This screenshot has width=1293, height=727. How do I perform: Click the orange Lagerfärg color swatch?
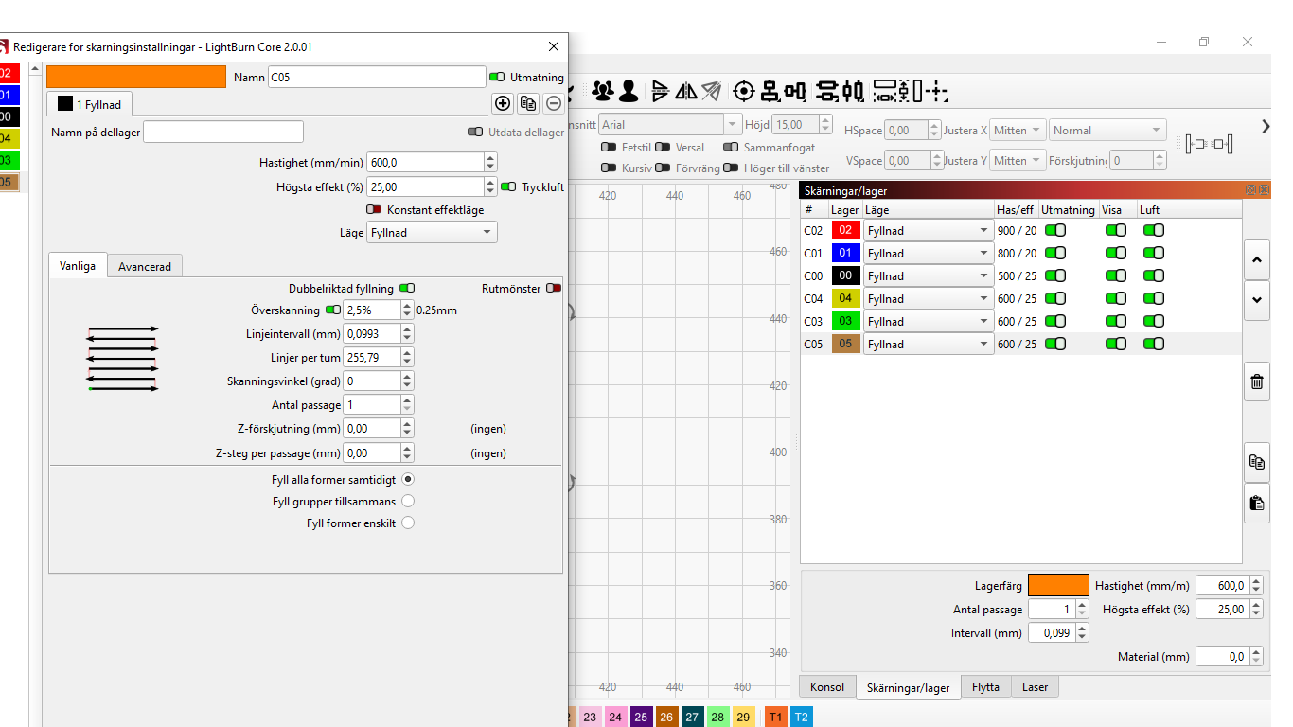(1058, 584)
